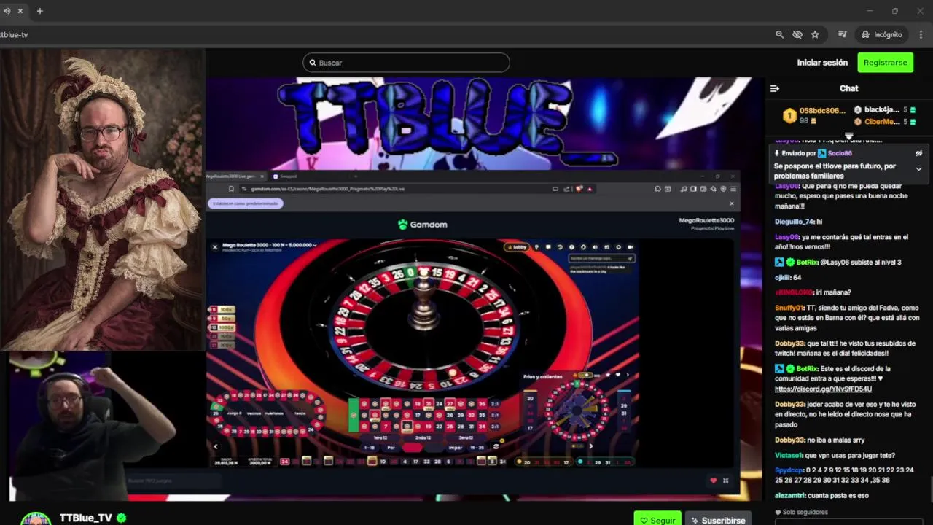Click username Victaso1 in chat

click(x=789, y=455)
